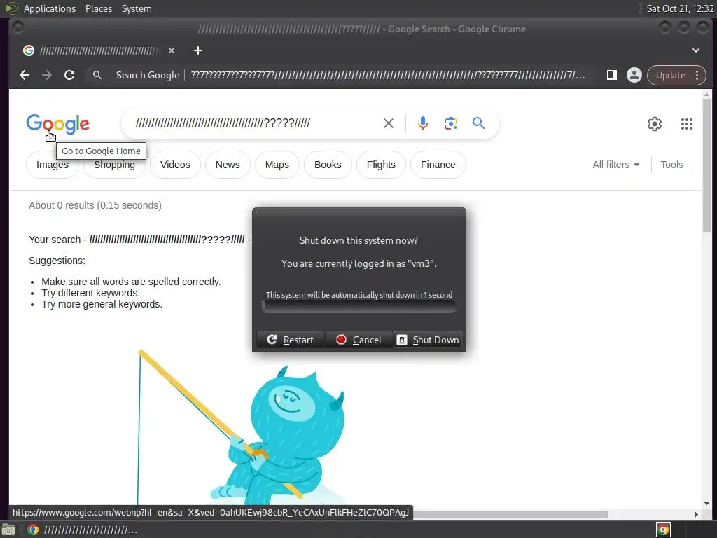Open the Applications menu
Viewport: 717px width, 538px height.
(50, 8)
